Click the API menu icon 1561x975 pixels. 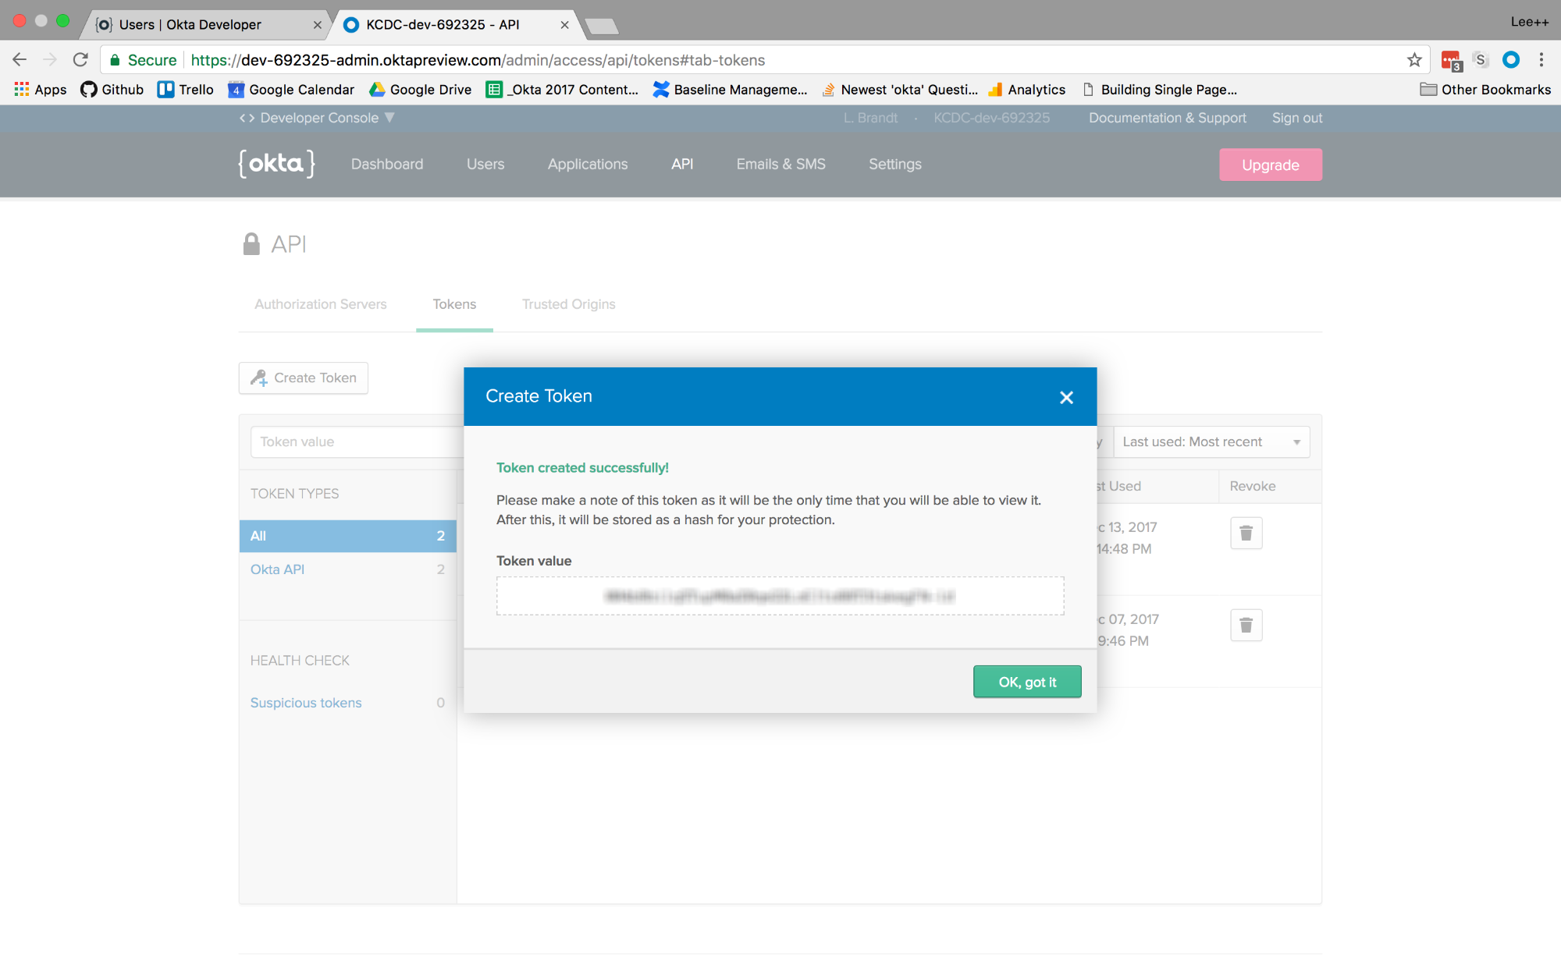tap(683, 164)
